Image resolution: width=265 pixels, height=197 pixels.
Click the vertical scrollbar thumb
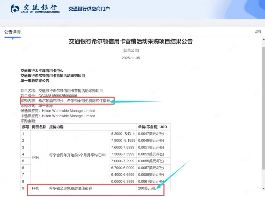tap(263, 108)
